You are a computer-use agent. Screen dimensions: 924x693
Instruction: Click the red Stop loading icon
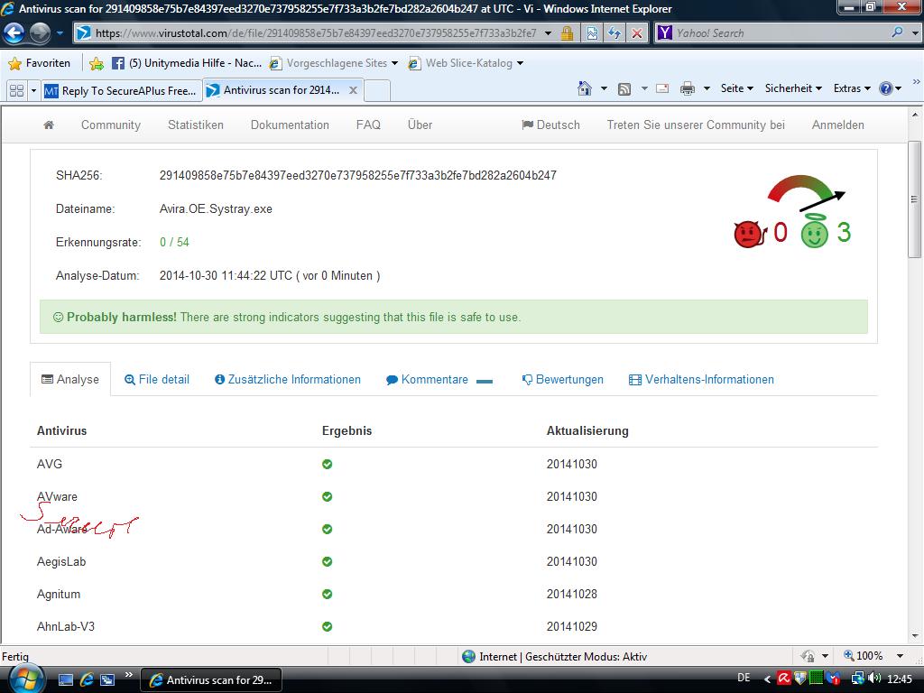pos(637,33)
